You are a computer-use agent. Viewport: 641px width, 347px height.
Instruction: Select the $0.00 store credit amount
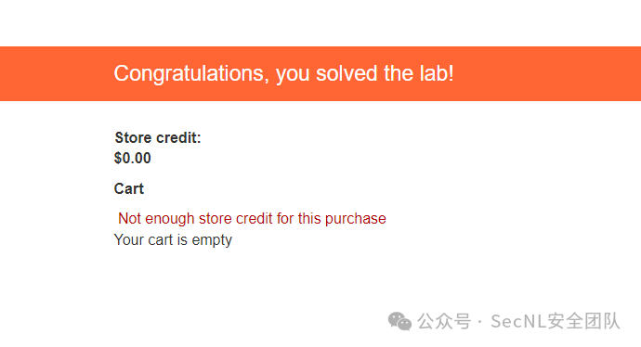point(133,158)
